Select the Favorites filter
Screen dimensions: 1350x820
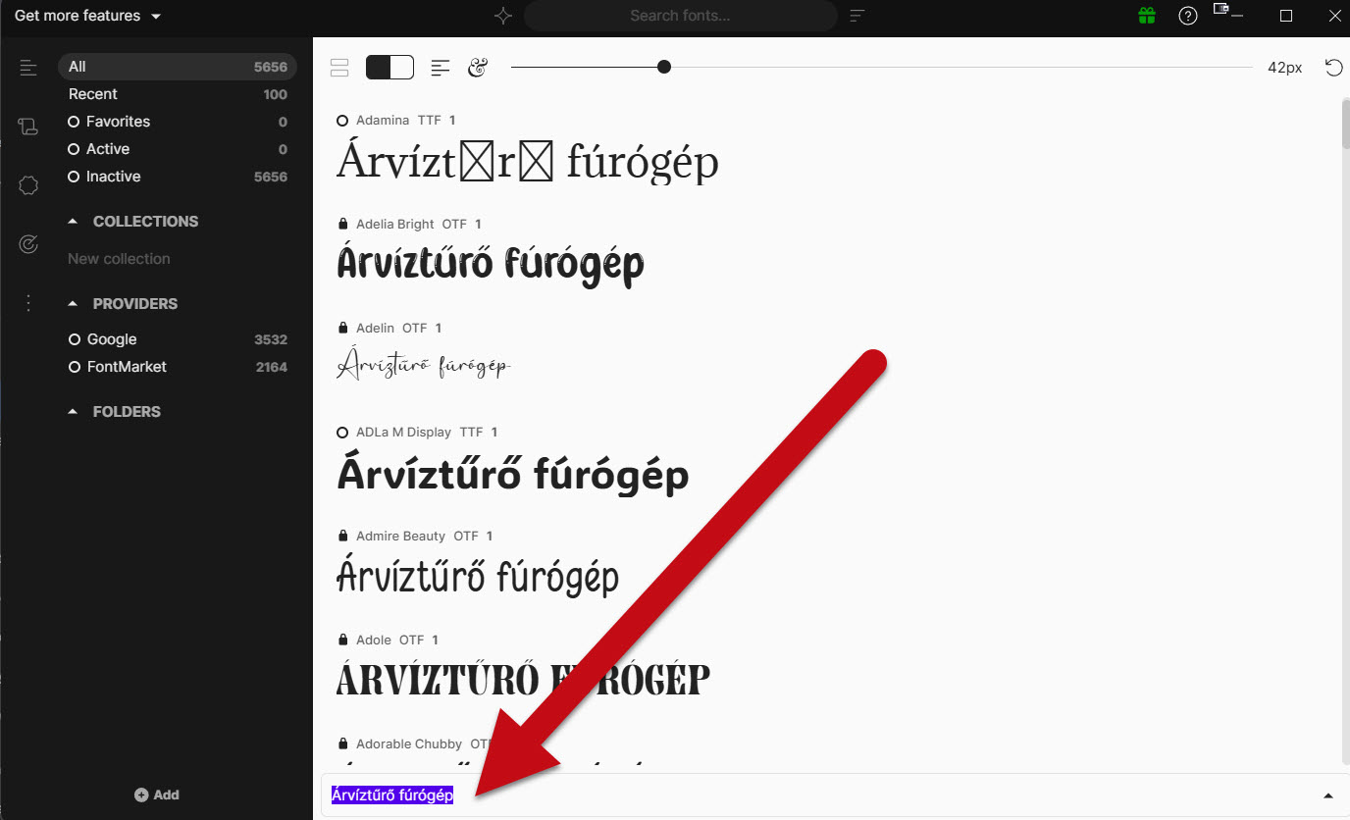(x=118, y=122)
